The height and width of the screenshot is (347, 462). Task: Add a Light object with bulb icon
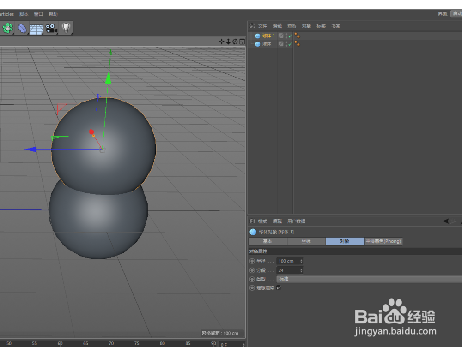click(66, 28)
